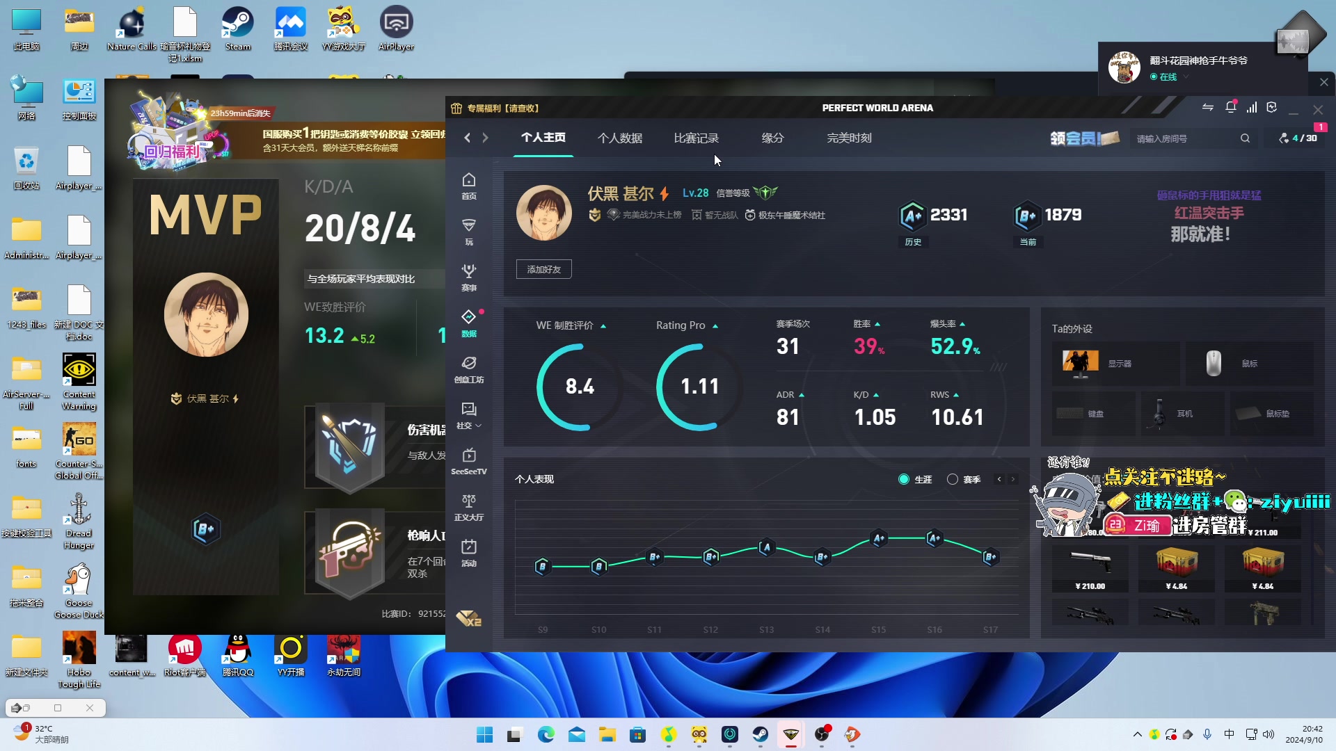Screen dimensions: 1336x751
Task: Open the 赛事 tournaments trophy icon
Action: click(x=469, y=277)
